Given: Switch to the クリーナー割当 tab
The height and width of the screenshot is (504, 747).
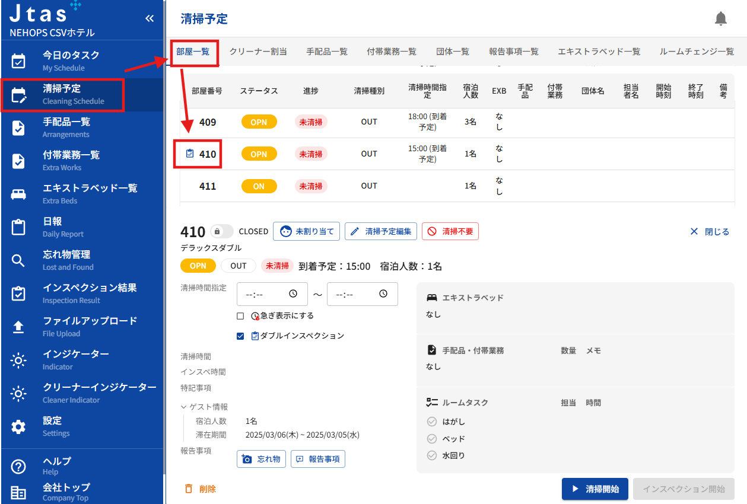Looking at the screenshot, I should pyautogui.click(x=258, y=52).
